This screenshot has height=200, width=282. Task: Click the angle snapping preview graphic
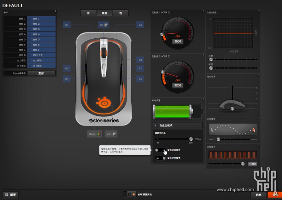pos(233,129)
